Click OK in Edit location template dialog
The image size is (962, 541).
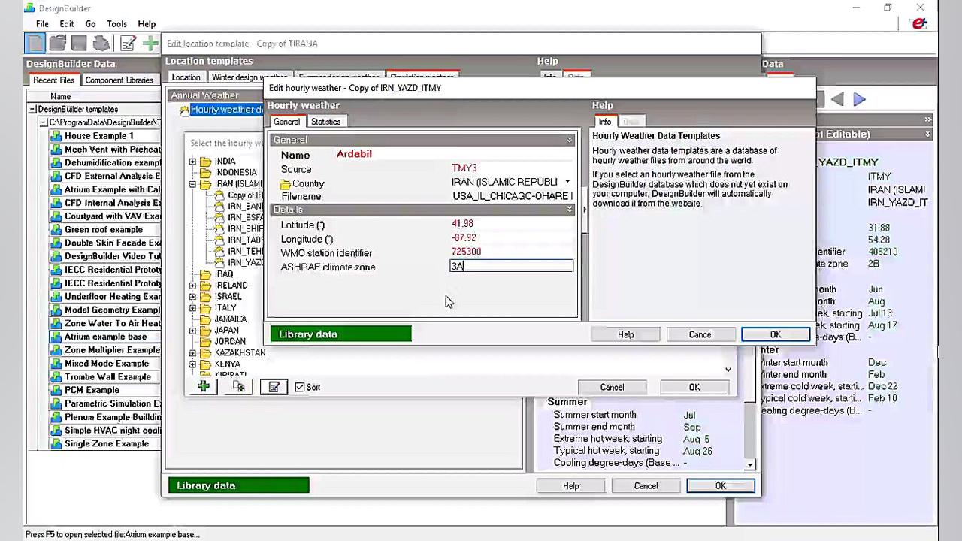(x=721, y=486)
